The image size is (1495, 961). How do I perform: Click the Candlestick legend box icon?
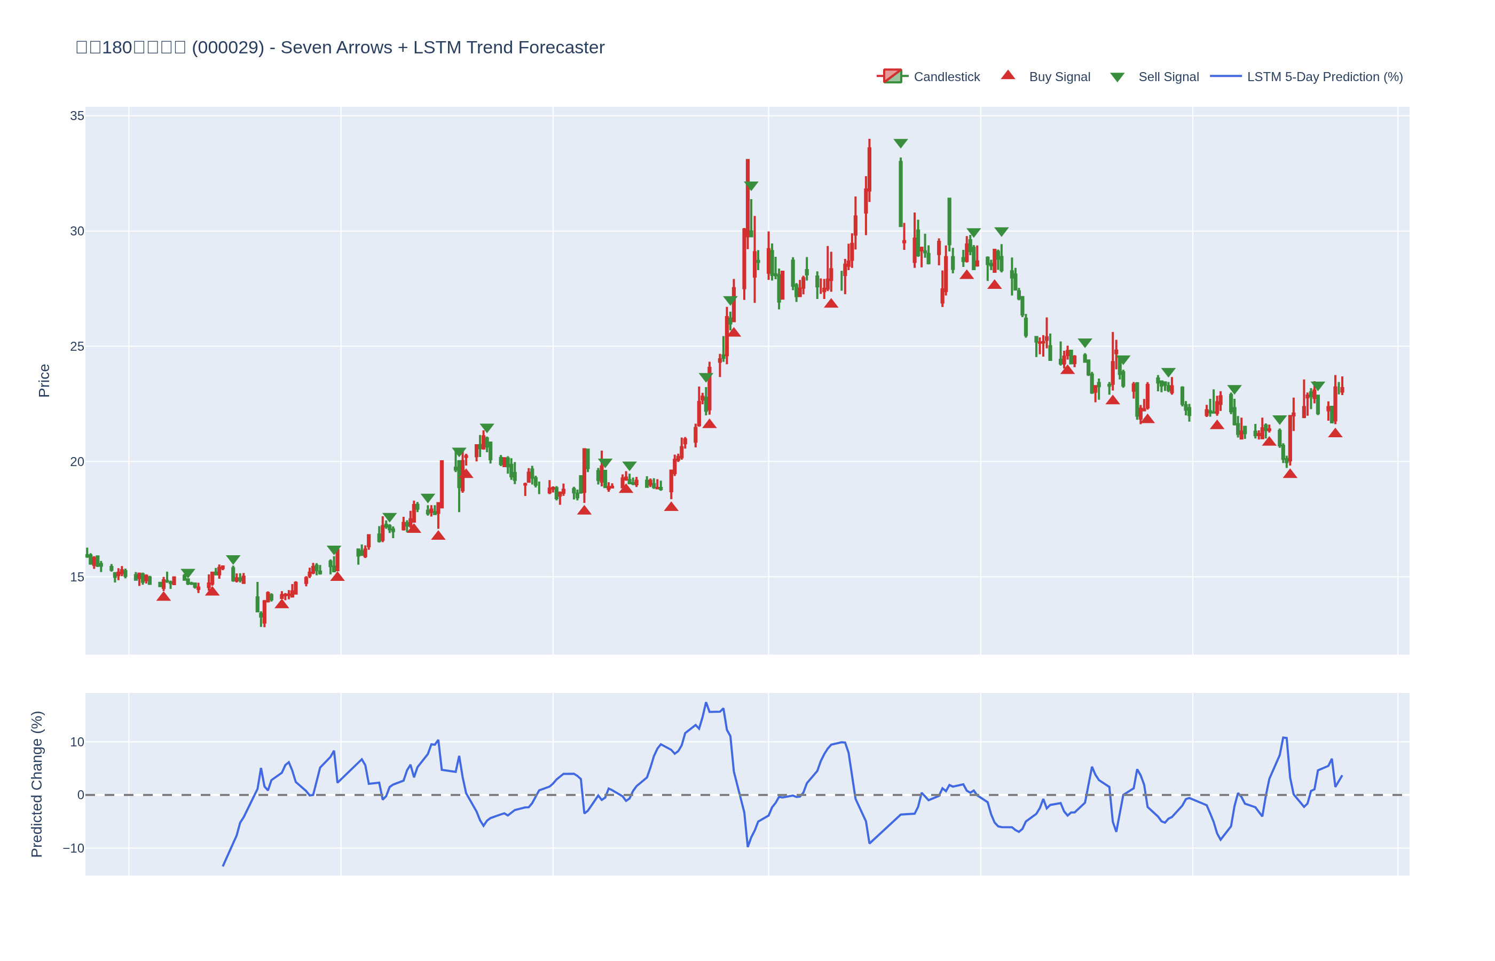pos(892,76)
